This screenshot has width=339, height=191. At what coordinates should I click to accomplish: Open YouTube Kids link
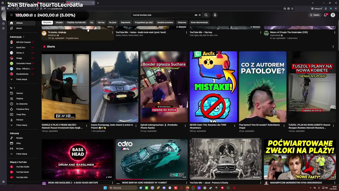22,177
